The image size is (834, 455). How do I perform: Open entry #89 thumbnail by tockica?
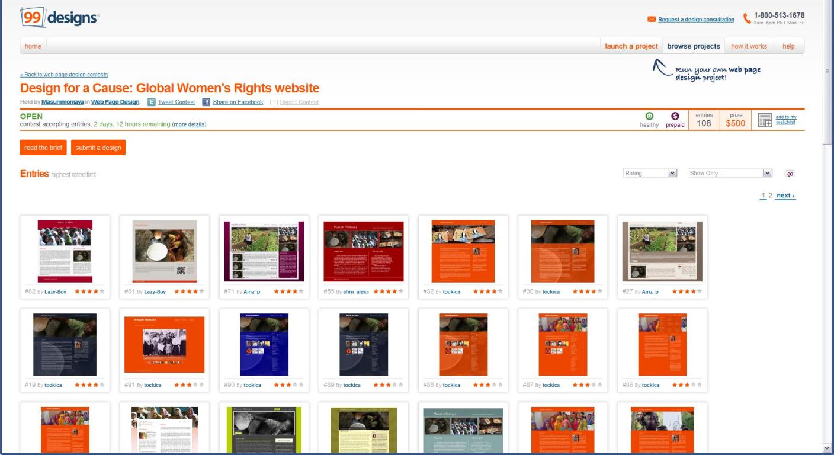click(364, 344)
